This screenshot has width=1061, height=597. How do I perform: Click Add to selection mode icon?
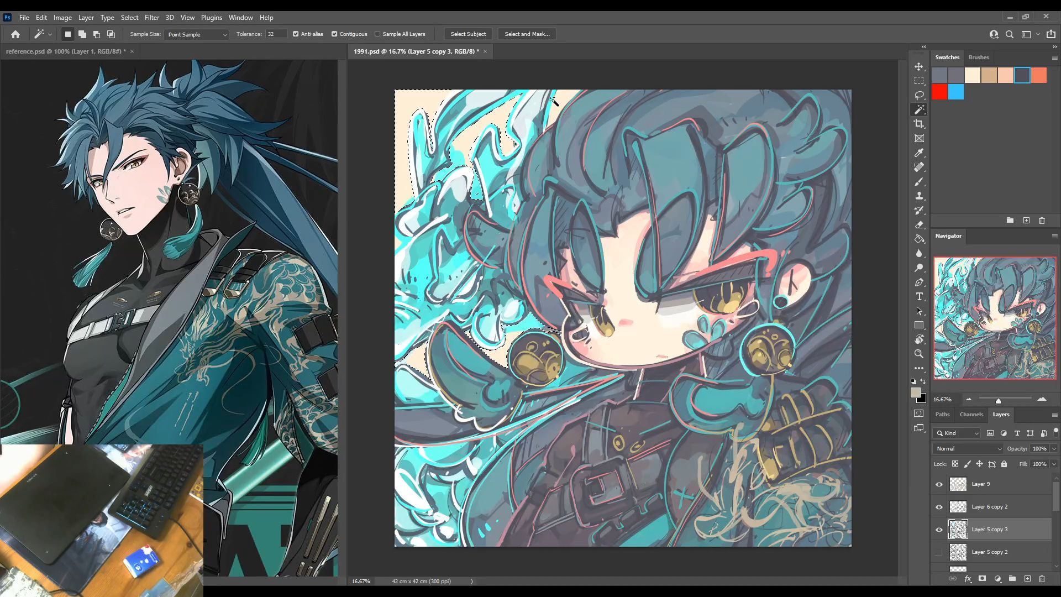(82, 34)
